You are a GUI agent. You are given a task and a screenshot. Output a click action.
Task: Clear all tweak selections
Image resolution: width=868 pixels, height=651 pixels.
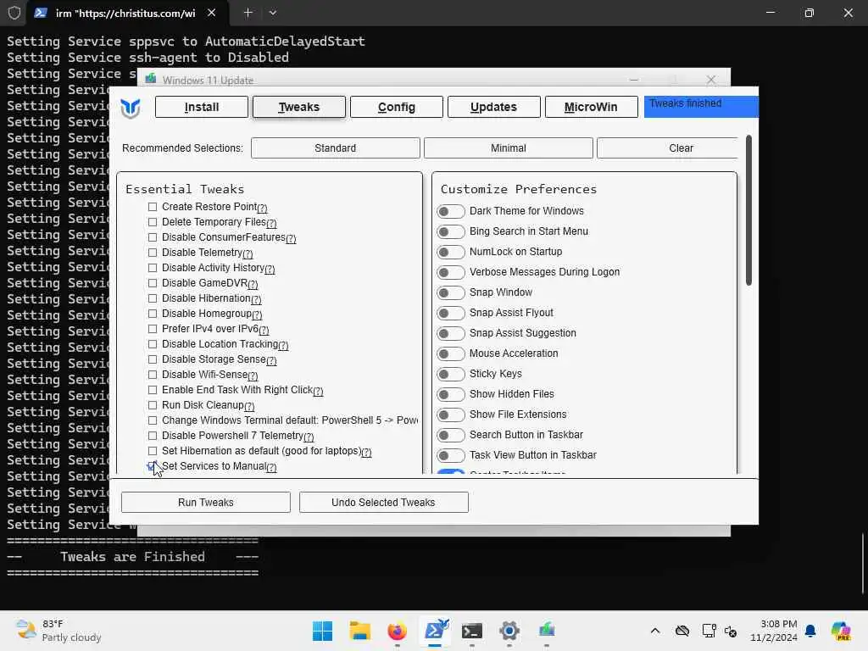click(x=668, y=148)
